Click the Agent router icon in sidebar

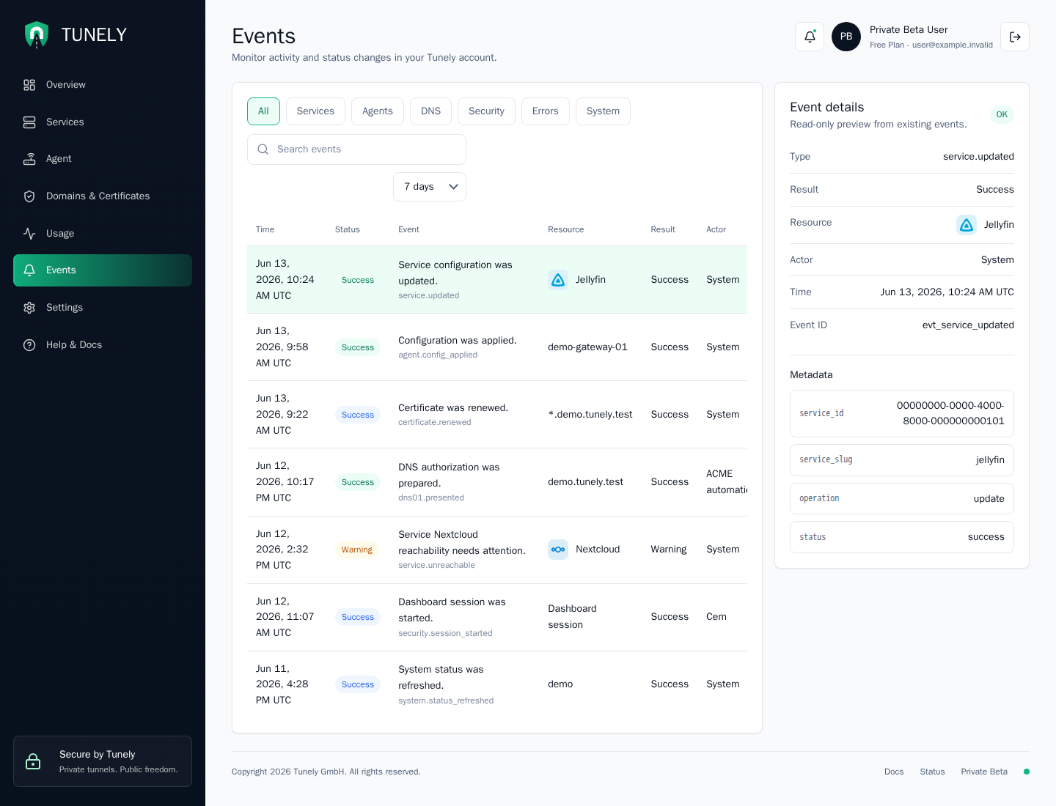click(29, 159)
